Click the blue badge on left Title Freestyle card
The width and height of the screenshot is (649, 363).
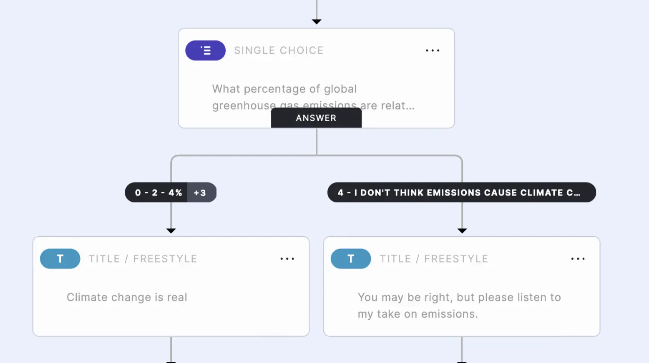[x=60, y=258]
